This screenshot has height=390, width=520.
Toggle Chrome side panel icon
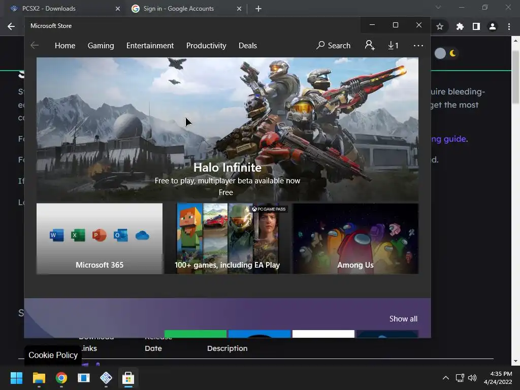pyautogui.click(x=476, y=26)
